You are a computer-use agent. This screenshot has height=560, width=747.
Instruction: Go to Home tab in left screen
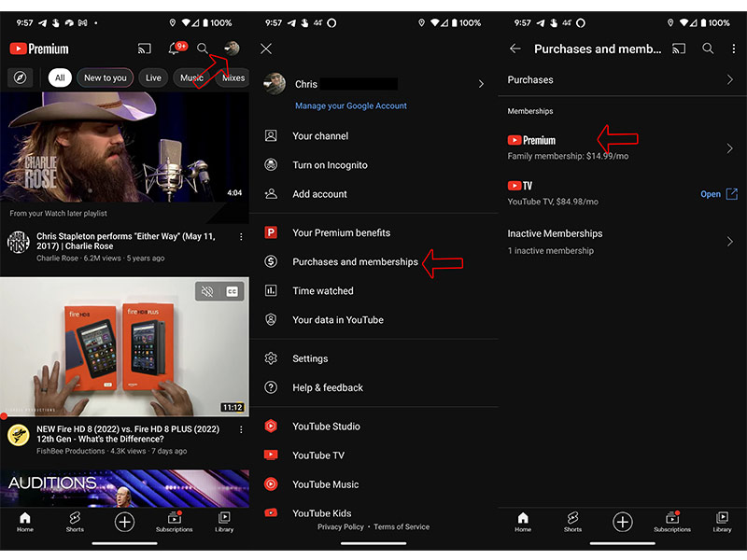25,523
